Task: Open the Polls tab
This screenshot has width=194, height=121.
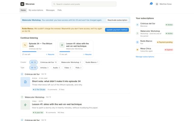Action: click(59, 10)
